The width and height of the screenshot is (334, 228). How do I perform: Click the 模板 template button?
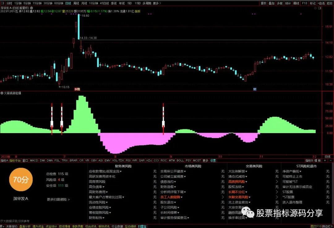[318, 161]
